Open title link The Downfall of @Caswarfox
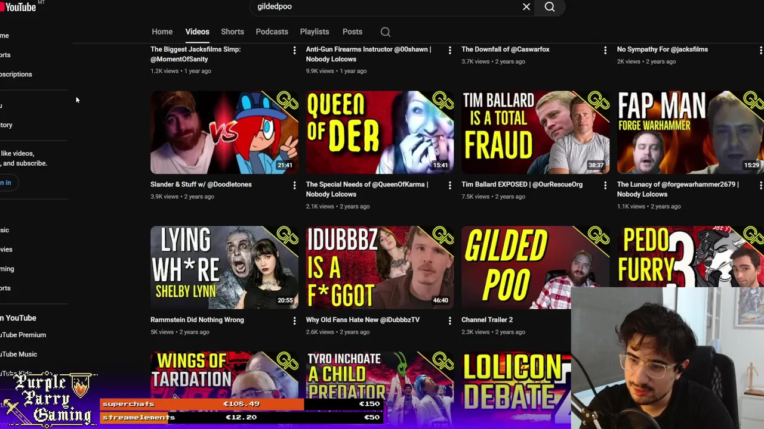The width and height of the screenshot is (764, 429). coord(506,49)
